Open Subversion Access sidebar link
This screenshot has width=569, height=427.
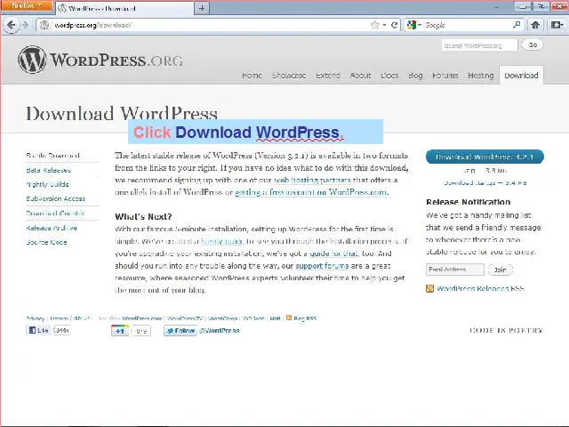(55, 198)
